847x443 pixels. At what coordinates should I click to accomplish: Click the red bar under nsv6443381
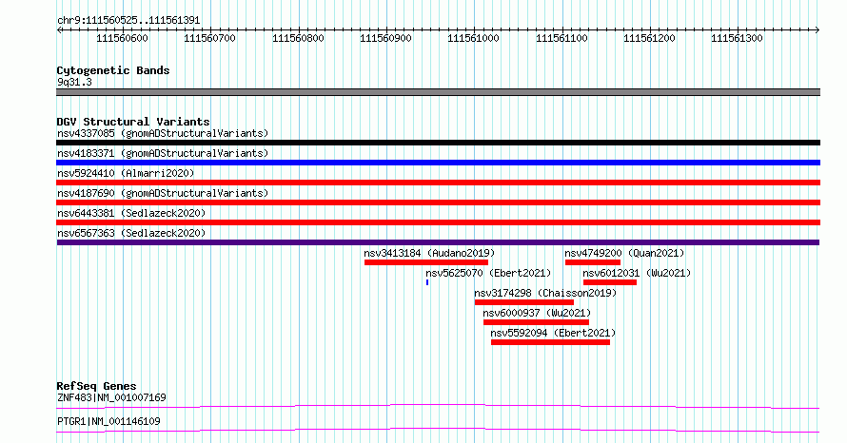[438, 222]
